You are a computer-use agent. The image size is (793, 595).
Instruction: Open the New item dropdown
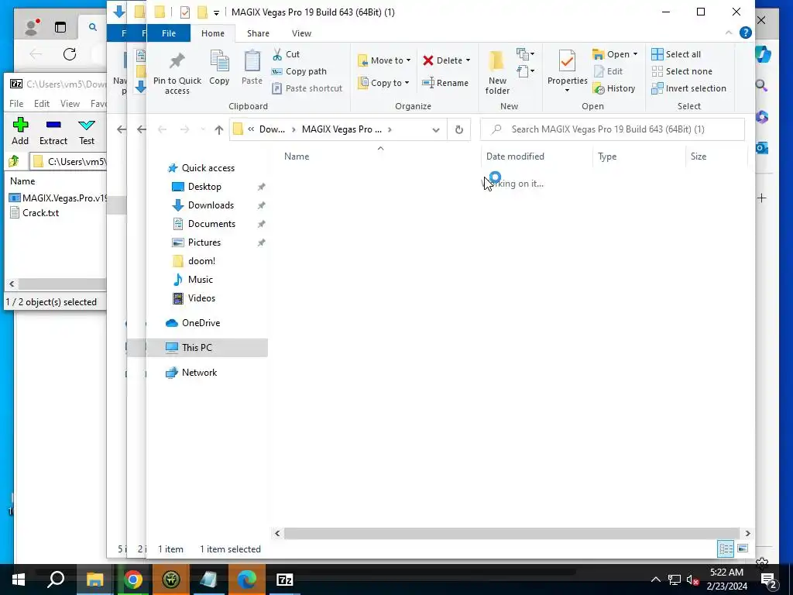point(526,53)
